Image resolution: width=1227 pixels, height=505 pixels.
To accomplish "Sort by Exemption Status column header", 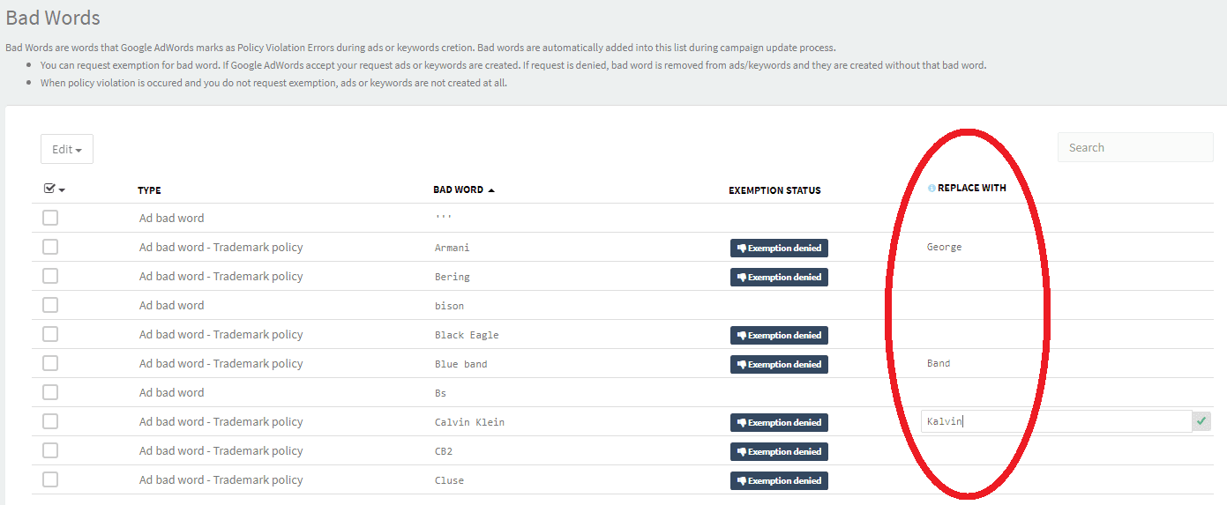I will [x=774, y=190].
